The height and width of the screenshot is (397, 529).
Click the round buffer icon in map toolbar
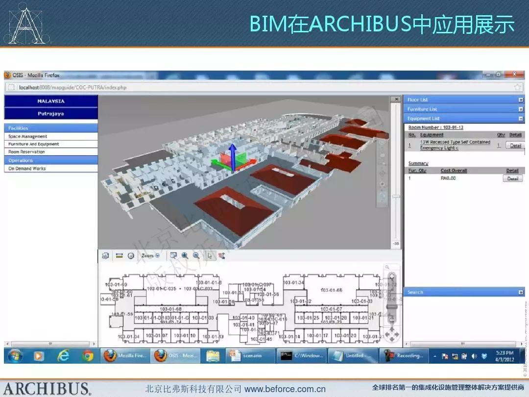click(x=131, y=256)
